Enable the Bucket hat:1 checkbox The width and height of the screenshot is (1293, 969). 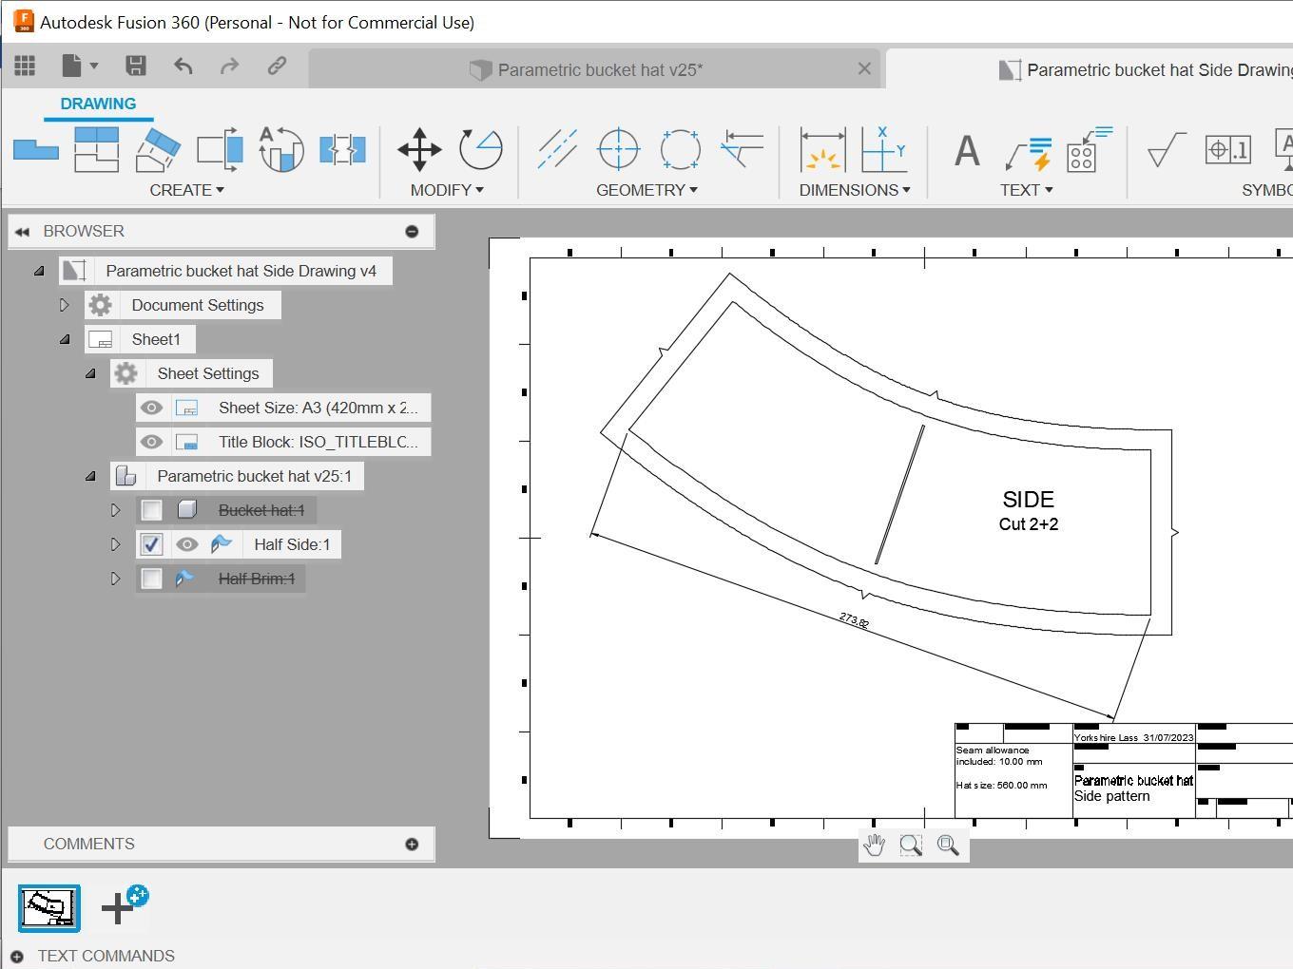(151, 510)
